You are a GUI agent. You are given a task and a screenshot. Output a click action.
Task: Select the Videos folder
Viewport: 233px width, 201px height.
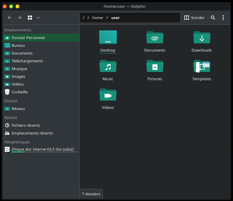pos(108,95)
